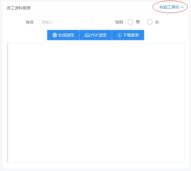Open the PDF浏览 preview button
The width and height of the screenshot is (191, 171).
[x=95, y=35]
